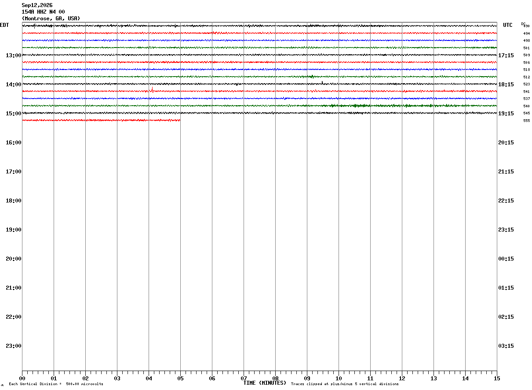Click the red spike at minute 04
The image size is (532, 390).
click(x=152, y=89)
